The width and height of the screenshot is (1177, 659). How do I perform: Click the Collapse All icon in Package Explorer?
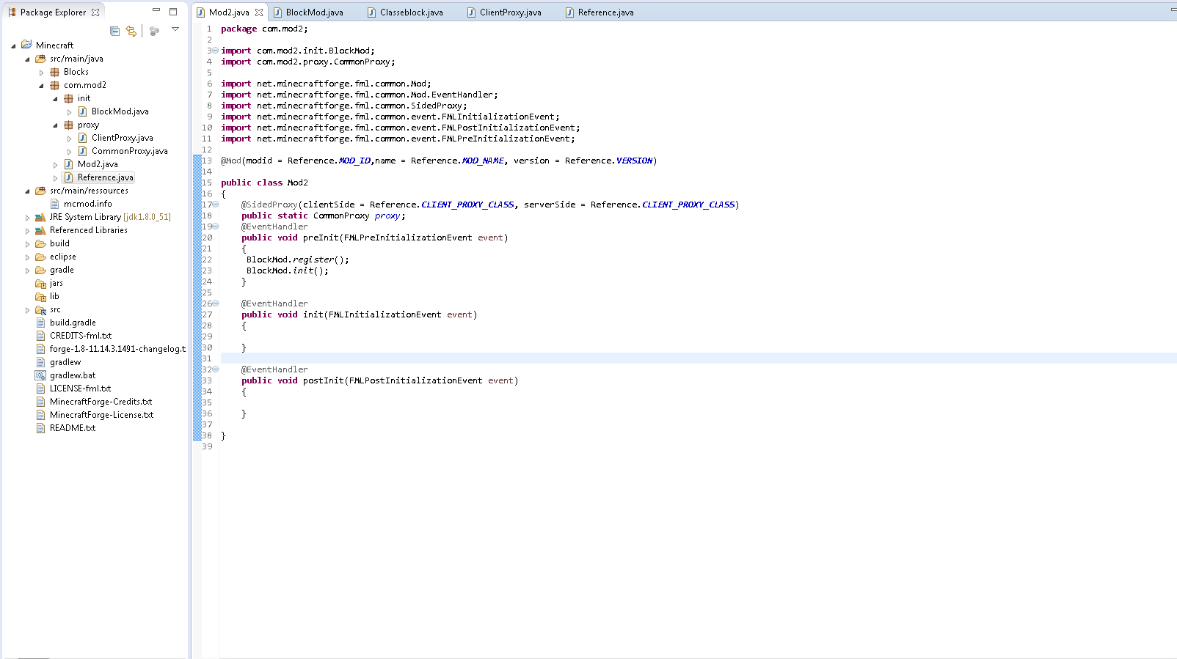pyautogui.click(x=114, y=31)
